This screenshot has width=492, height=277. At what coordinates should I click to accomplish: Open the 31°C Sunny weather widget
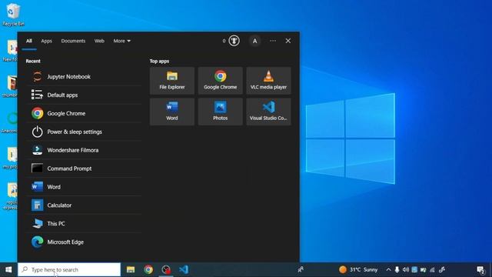click(x=358, y=269)
